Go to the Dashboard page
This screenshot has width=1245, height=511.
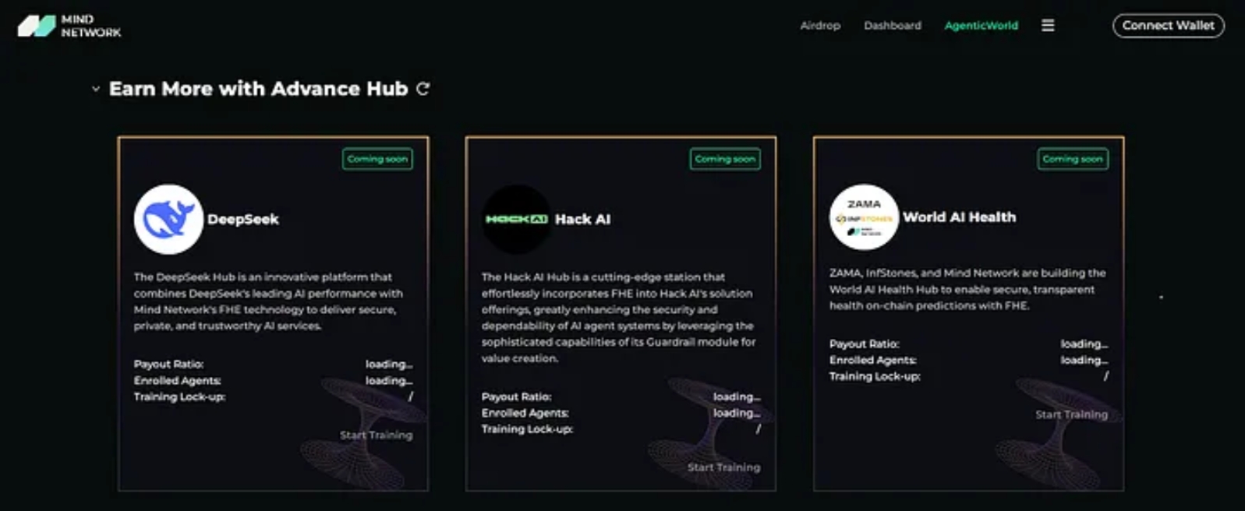click(893, 26)
